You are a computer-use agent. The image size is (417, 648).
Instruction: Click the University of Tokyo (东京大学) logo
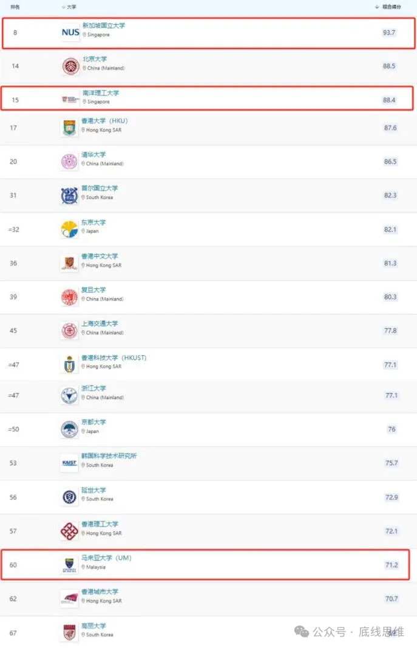coord(69,229)
